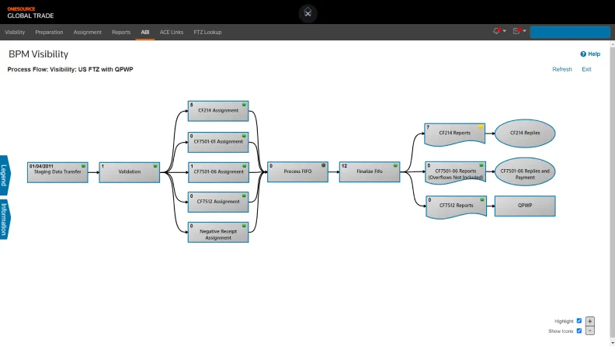This screenshot has height=346, width=615.
Task: Uncheck the Highlight checkbox
Action: (579, 321)
